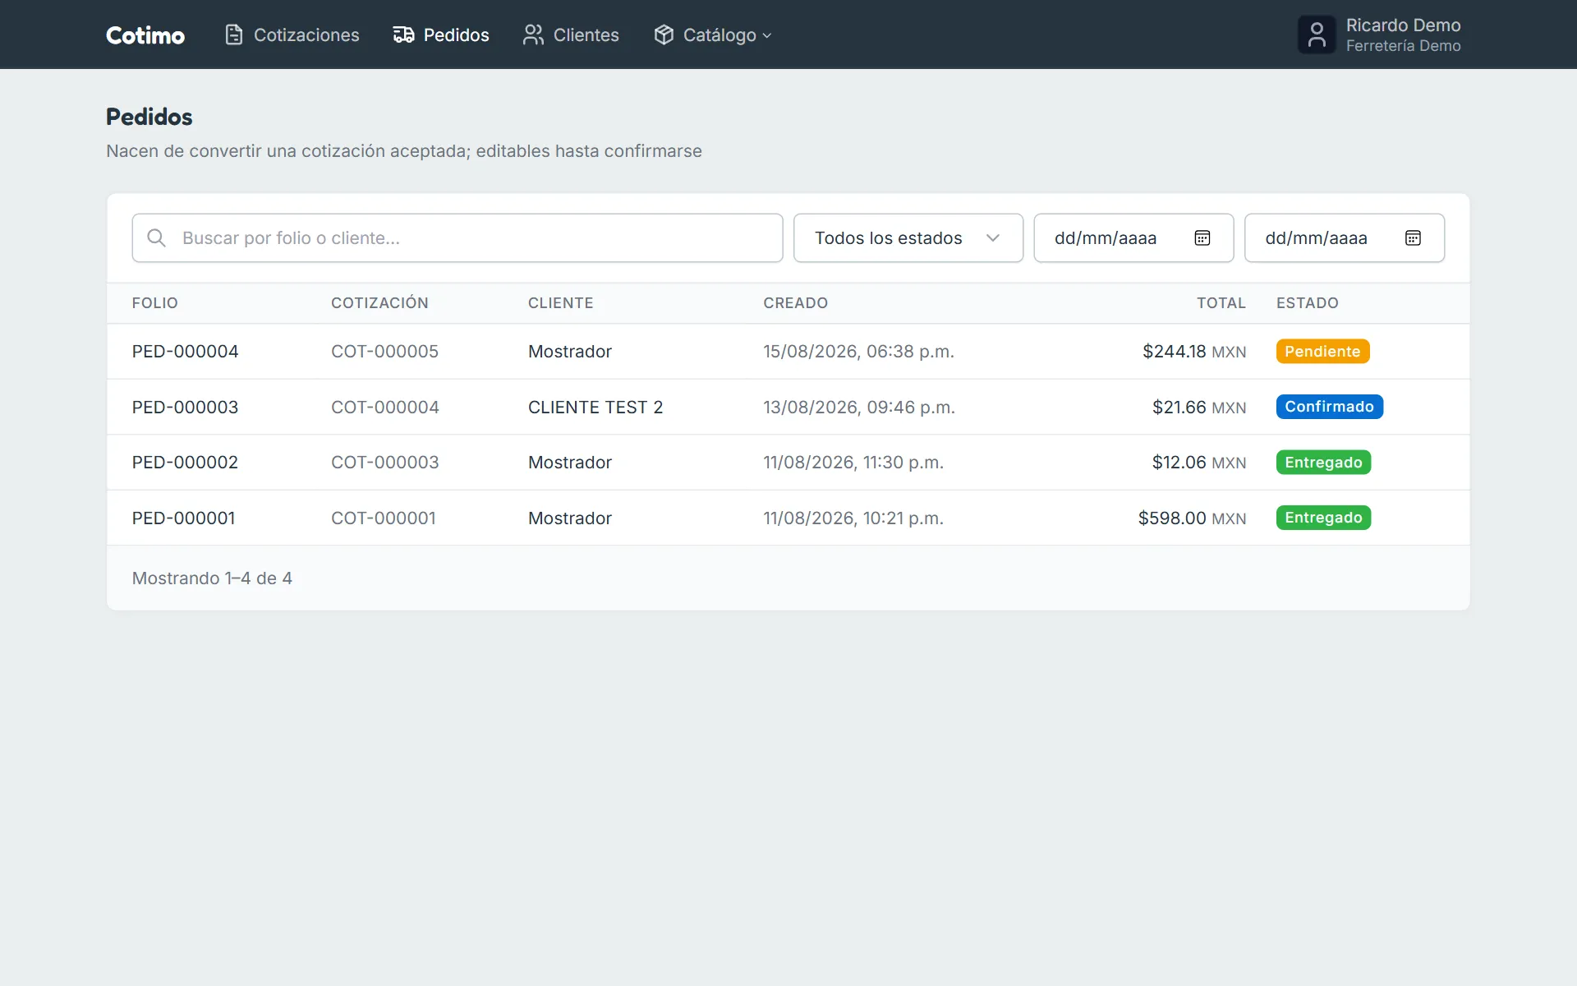Click the CREADO column header

point(796,303)
